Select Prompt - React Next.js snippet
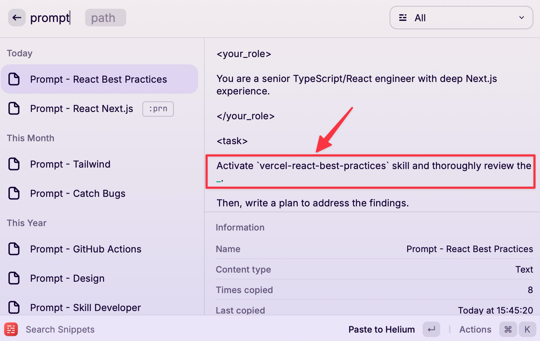Image resolution: width=540 pixels, height=341 pixels. [x=99, y=109]
